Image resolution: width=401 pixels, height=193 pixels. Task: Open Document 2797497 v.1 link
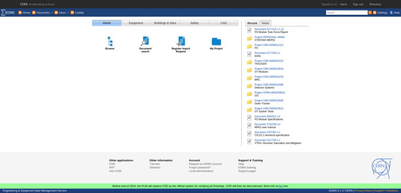click(267, 132)
